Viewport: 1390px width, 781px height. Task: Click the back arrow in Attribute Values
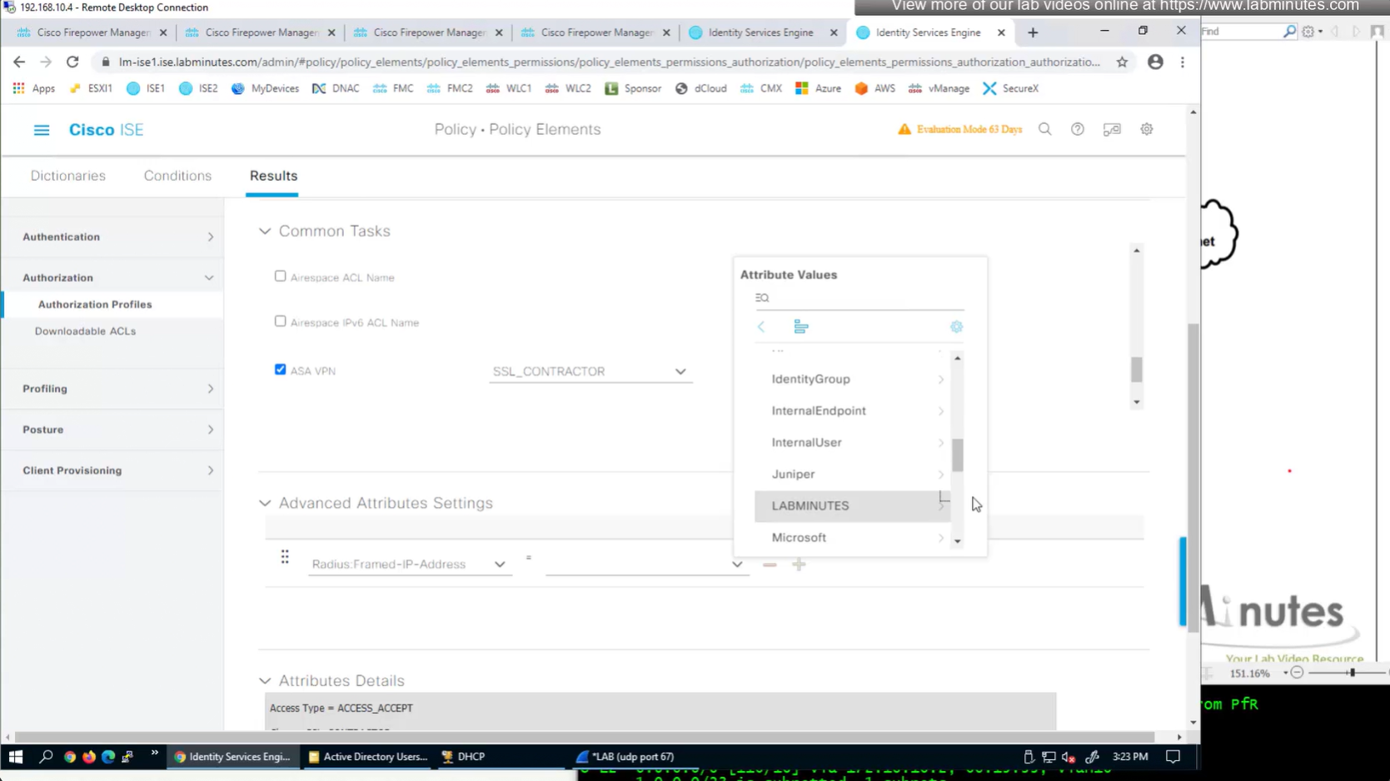click(761, 327)
